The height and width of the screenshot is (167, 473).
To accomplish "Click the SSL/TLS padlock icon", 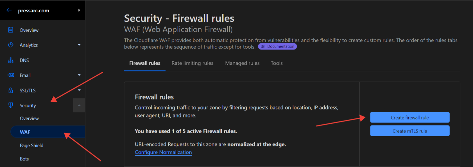I will point(11,90).
